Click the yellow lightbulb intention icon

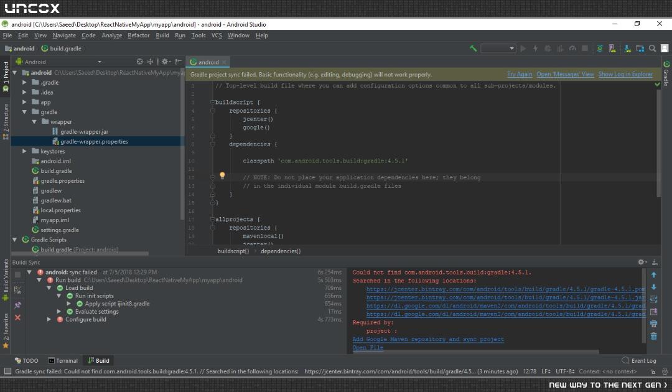(x=222, y=175)
